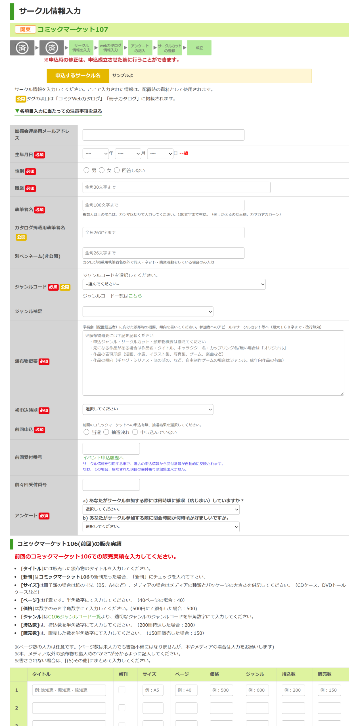Open the イベント申込履歴へ link

pyautogui.click(x=103, y=458)
